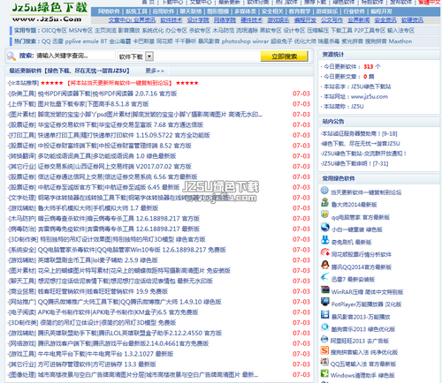442x383 pixels.
Task: Click the 鲁大师2014最新版 icon
Action: (324, 202)
